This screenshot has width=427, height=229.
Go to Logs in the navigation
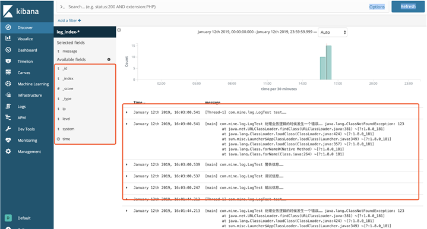pos(21,107)
